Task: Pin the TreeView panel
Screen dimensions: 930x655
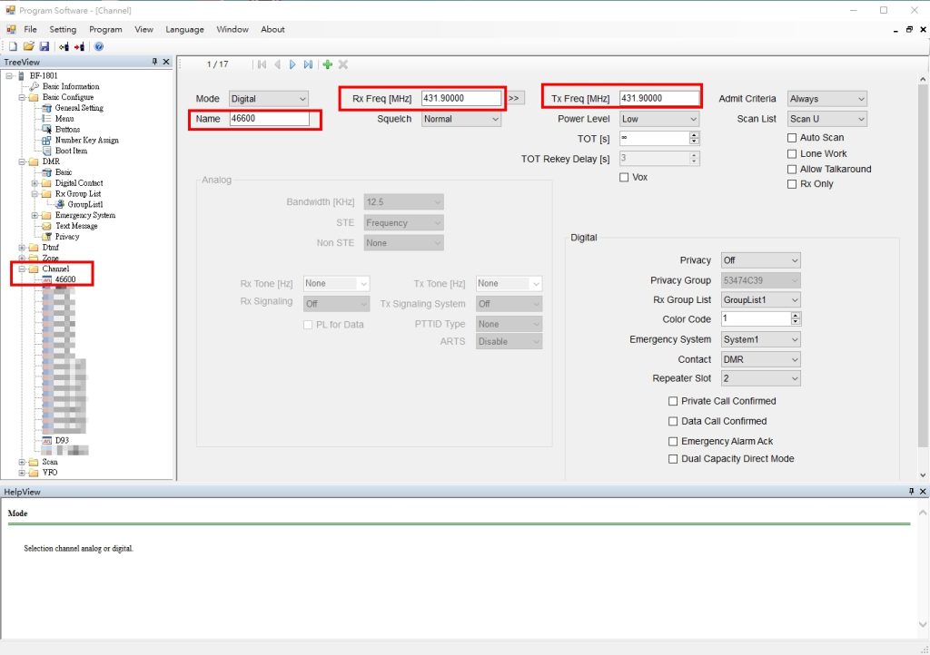Action: pos(154,62)
